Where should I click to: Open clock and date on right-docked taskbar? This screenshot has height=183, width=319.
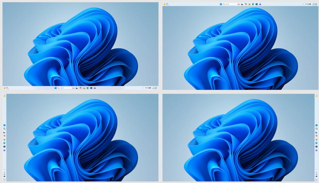pyautogui.click(x=317, y=180)
